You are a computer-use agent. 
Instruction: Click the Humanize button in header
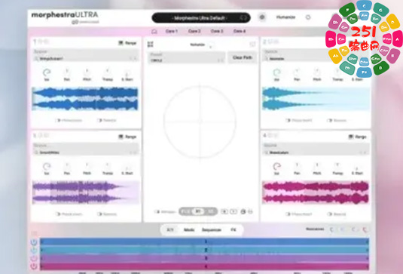pos(285,17)
